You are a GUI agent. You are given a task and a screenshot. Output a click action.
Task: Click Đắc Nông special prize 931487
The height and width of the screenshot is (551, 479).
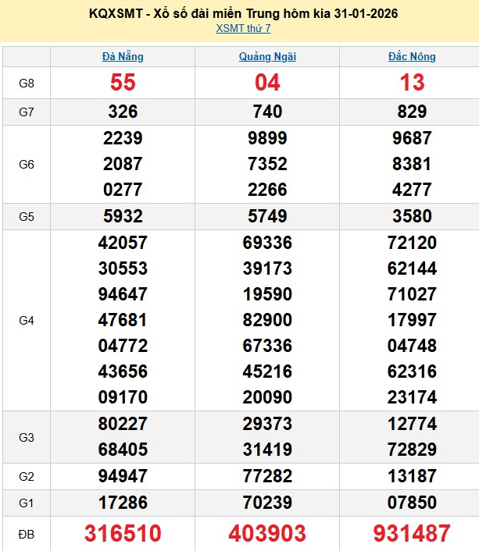pos(412,534)
